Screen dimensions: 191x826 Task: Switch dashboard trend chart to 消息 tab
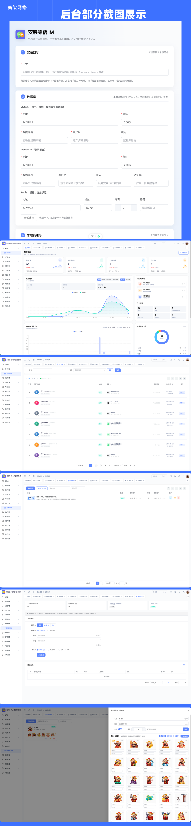(x=103, y=280)
